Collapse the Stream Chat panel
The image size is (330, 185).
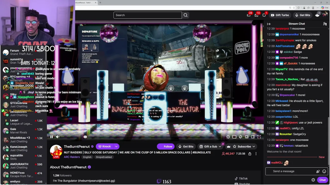click(x=269, y=24)
